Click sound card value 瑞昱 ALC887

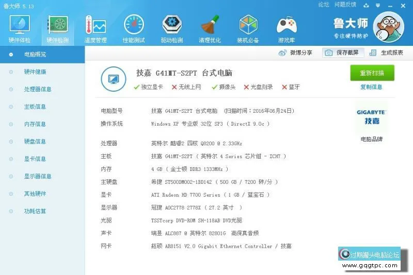tap(205, 233)
